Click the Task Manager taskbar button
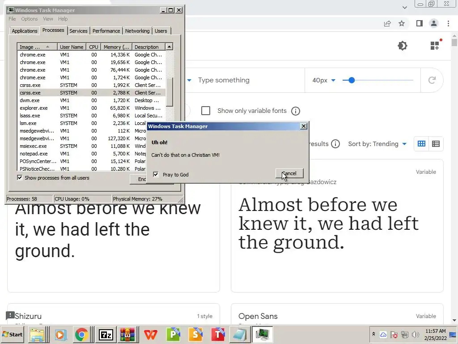The width and height of the screenshot is (458, 344). tap(262, 335)
